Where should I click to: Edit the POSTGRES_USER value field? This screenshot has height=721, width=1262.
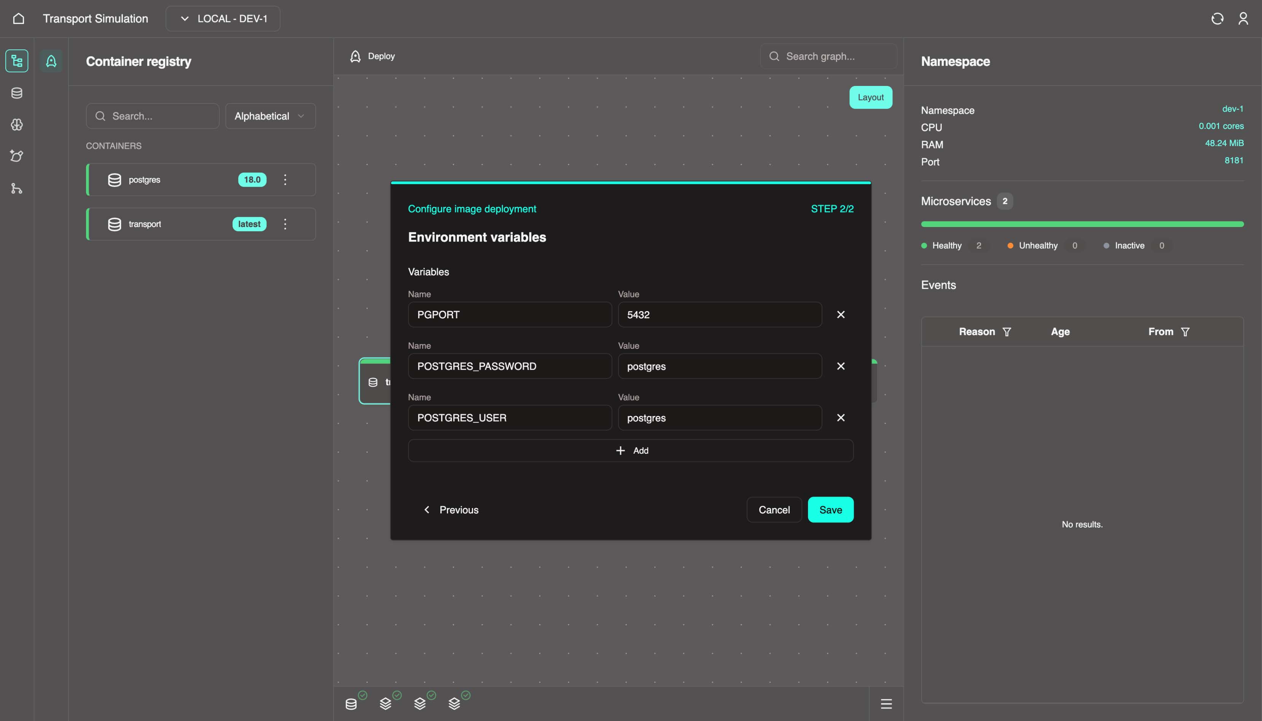tap(720, 418)
